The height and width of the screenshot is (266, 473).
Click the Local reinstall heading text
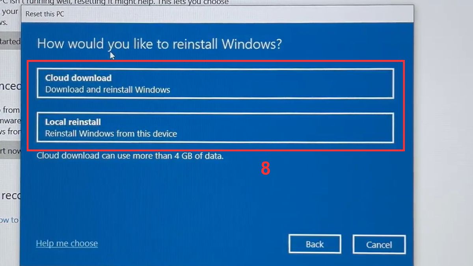pyautogui.click(x=73, y=122)
